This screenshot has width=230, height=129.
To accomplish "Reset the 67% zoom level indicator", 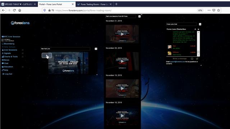I will pos(200,10).
